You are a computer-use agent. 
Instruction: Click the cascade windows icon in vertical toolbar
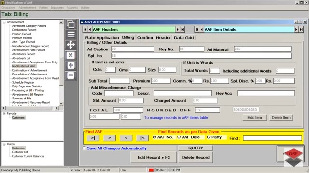(x=71, y=25)
